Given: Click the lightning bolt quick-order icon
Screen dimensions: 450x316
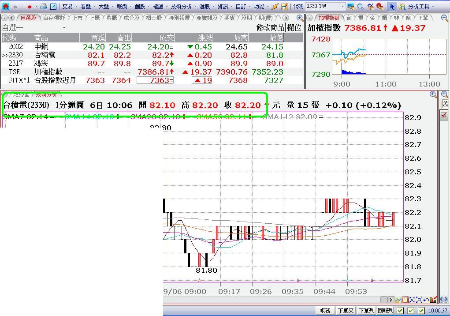Looking at the screenshot, I should pyautogui.click(x=275, y=6).
